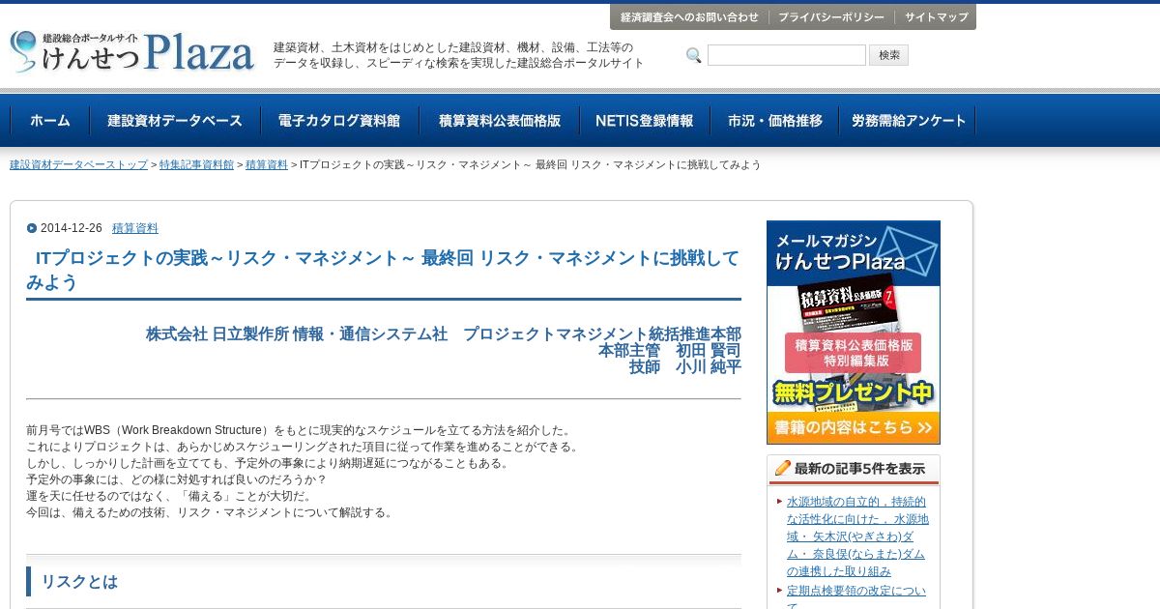1160x609 pixels.
Task: Click the author name 小川 純平
Action: click(709, 367)
